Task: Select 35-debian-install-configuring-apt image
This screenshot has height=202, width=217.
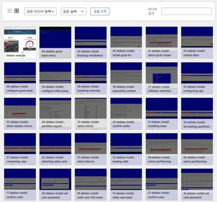Action: click(x=197, y=78)
